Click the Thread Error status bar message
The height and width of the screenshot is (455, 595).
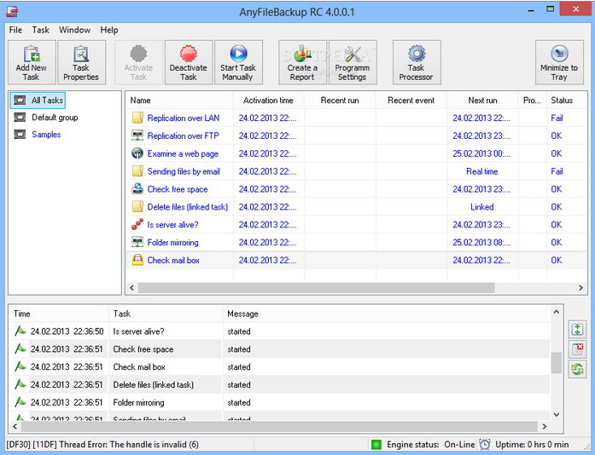click(x=102, y=445)
